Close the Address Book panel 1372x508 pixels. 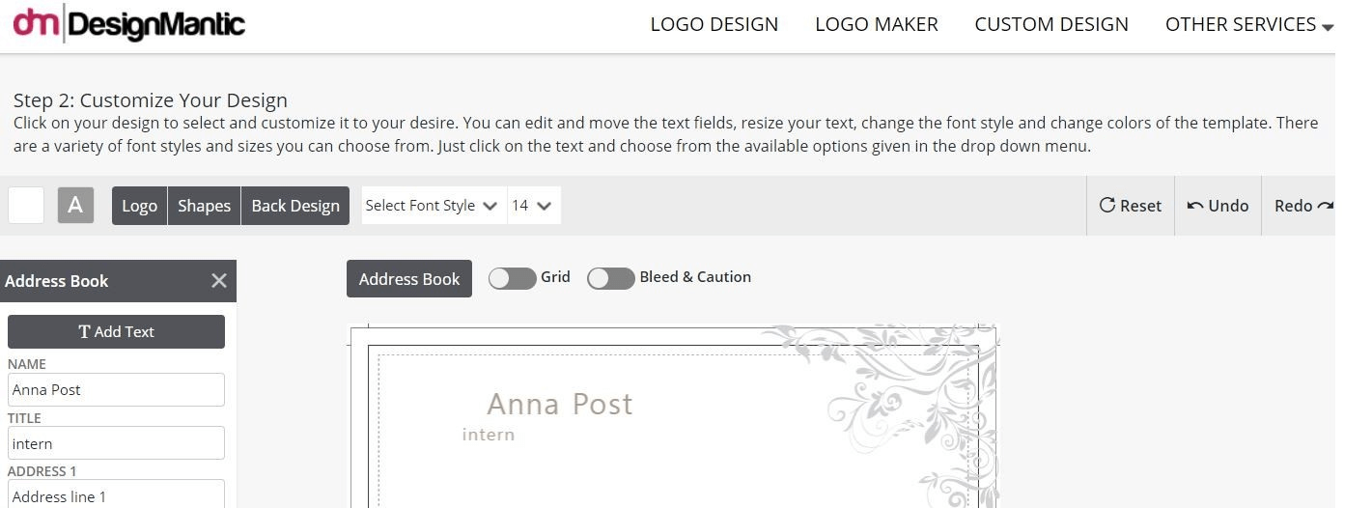(x=219, y=281)
